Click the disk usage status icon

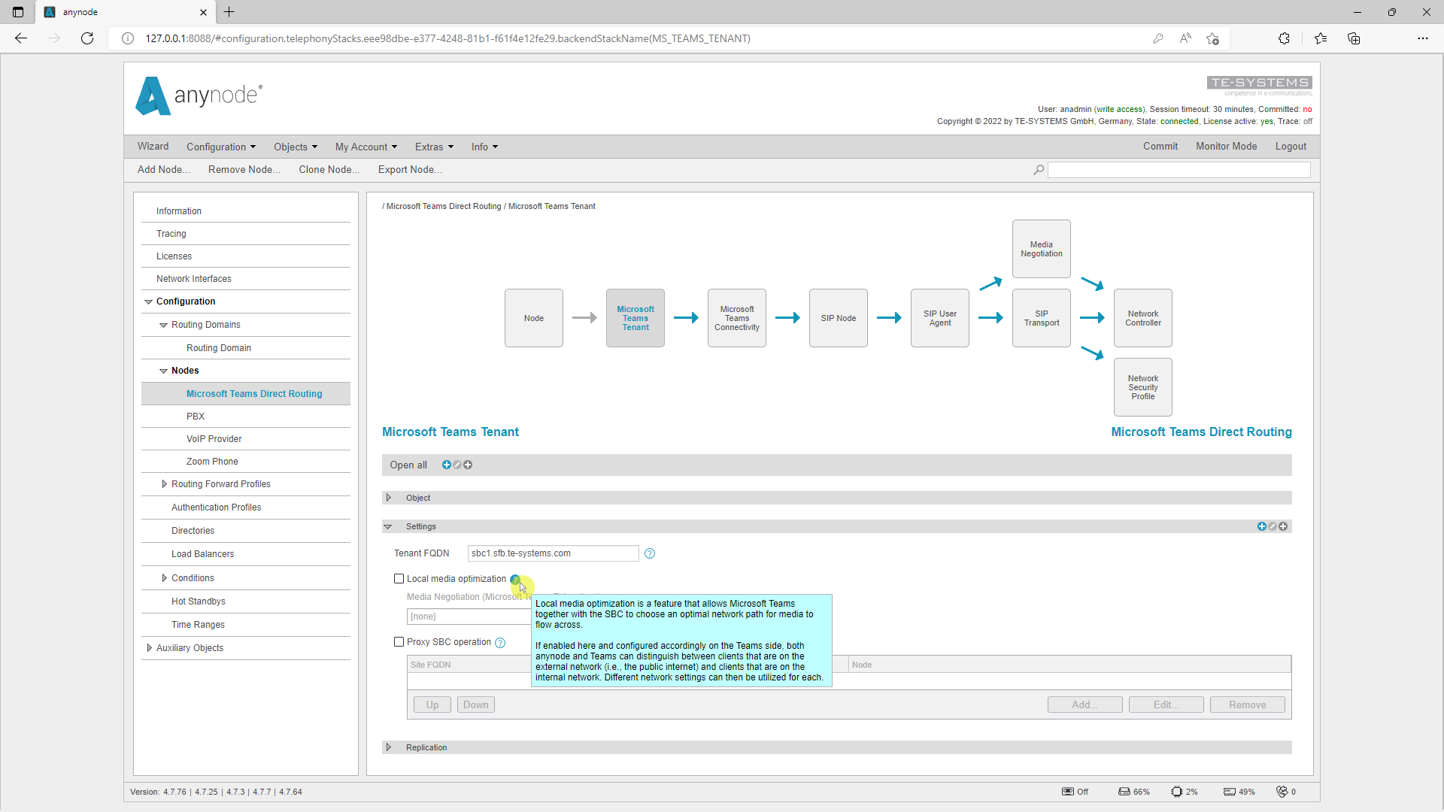pyautogui.click(x=1124, y=792)
